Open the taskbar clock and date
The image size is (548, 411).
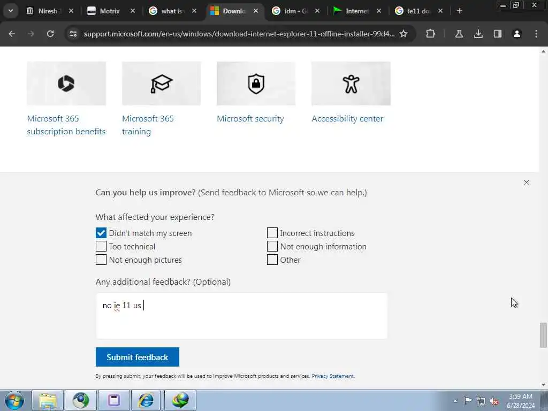coord(521,401)
